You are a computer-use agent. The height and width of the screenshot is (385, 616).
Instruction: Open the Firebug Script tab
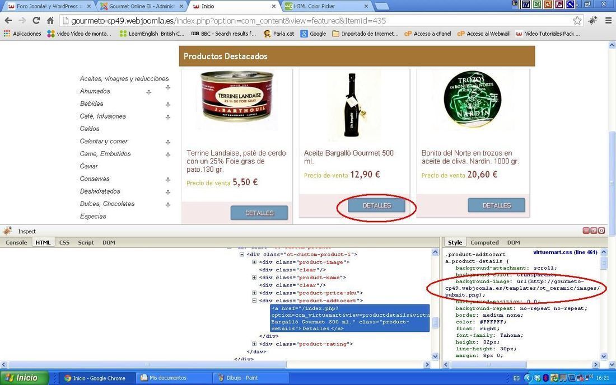click(x=86, y=242)
